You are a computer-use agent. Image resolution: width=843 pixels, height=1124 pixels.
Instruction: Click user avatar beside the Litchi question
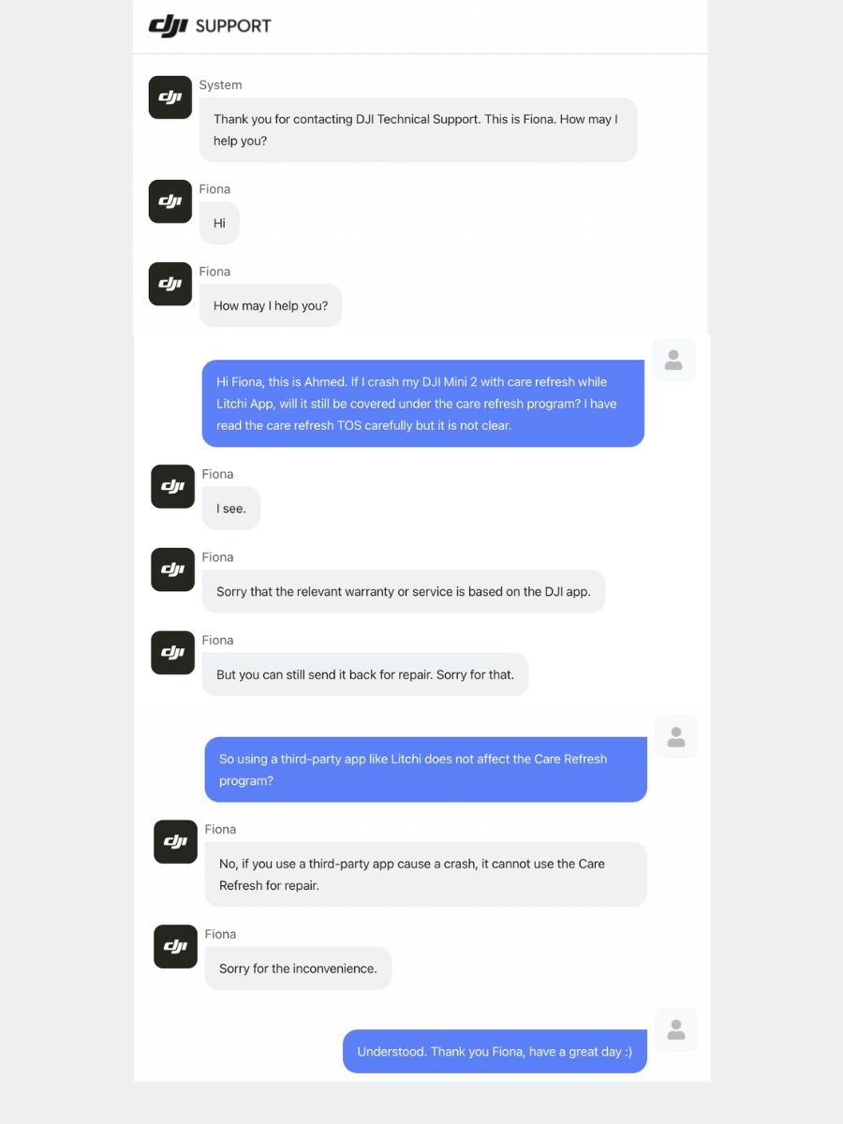[x=676, y=737]
